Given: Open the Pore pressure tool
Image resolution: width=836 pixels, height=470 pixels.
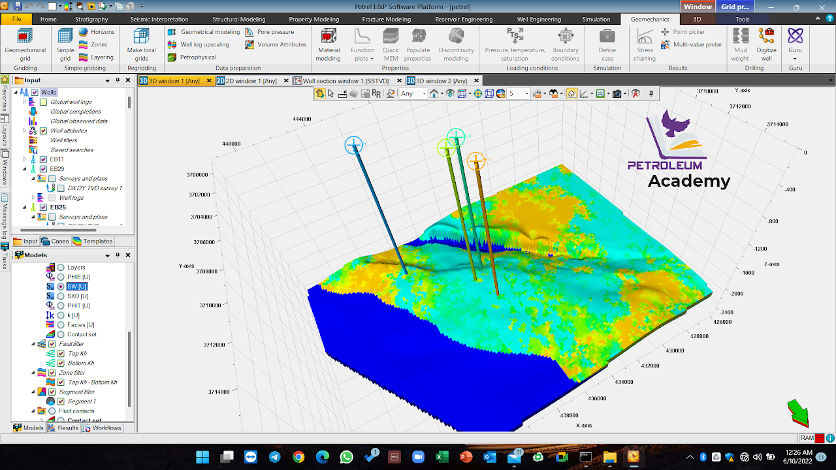Looking at the screenshot, I should (270, 32).
